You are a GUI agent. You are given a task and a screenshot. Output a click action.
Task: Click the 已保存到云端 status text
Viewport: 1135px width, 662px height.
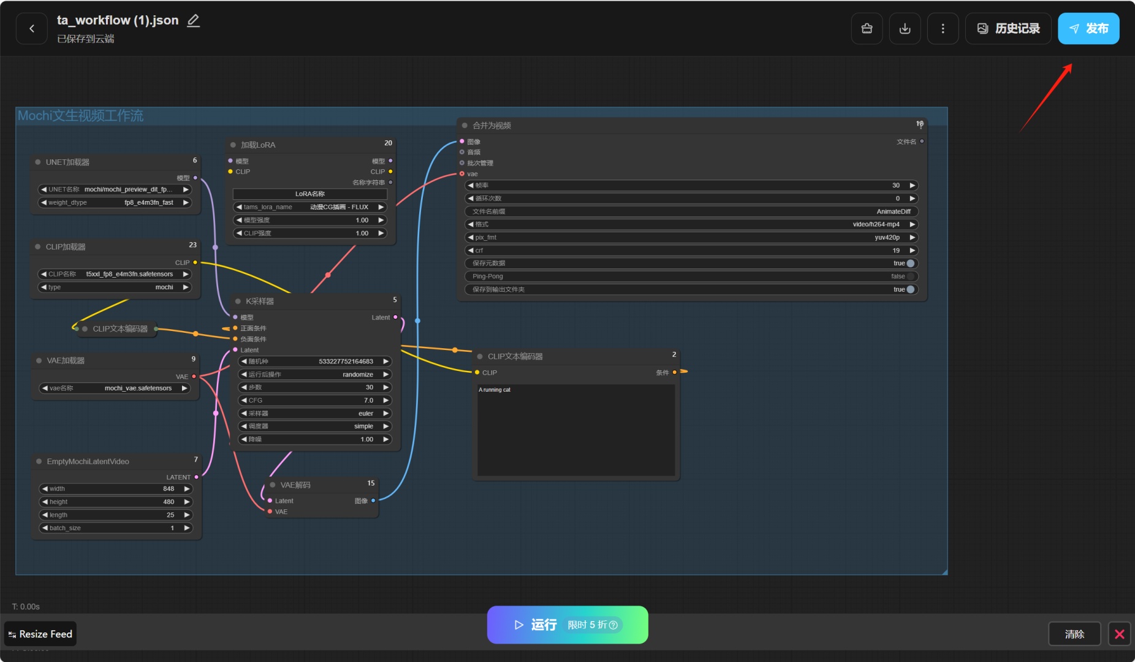pyautogui.click(x=86, y=39)
